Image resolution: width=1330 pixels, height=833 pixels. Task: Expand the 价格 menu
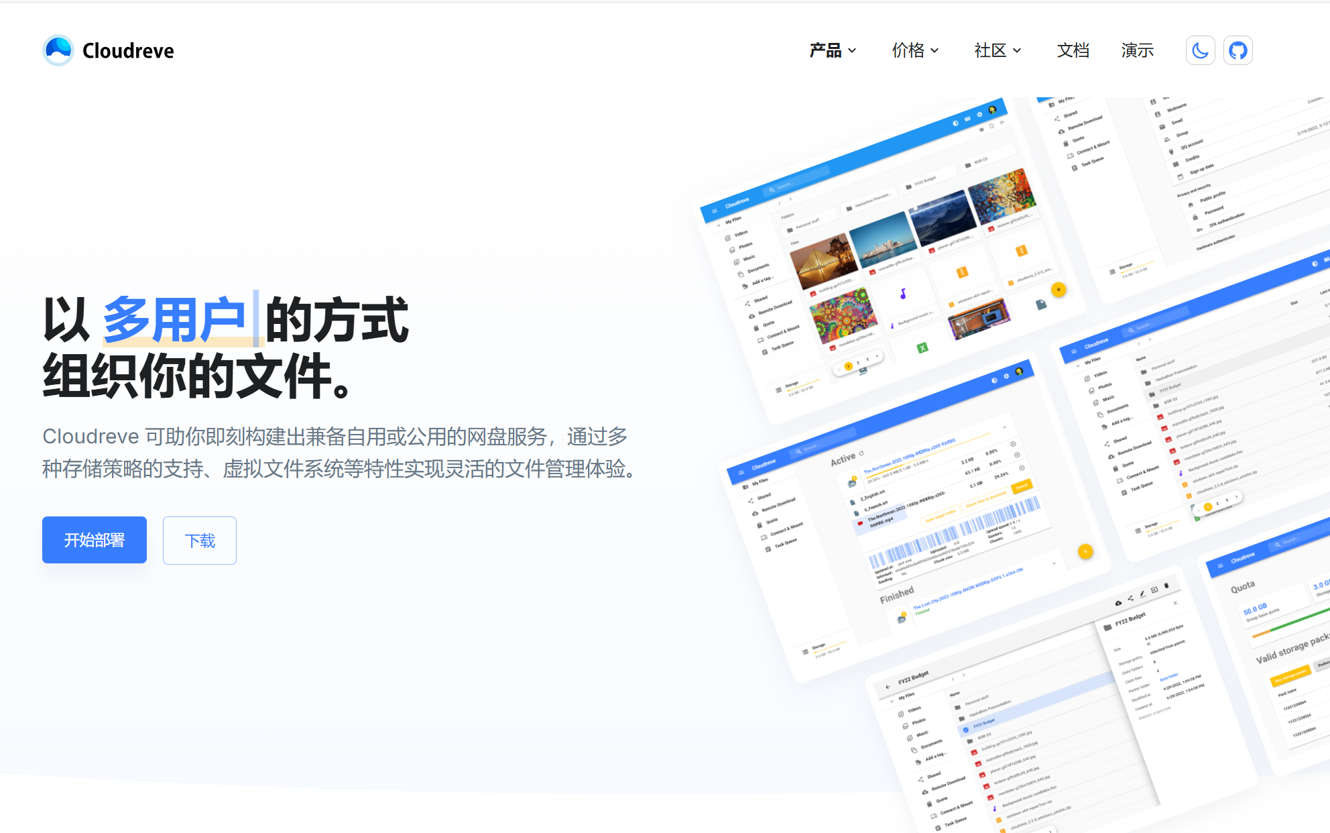pos(916,50)
